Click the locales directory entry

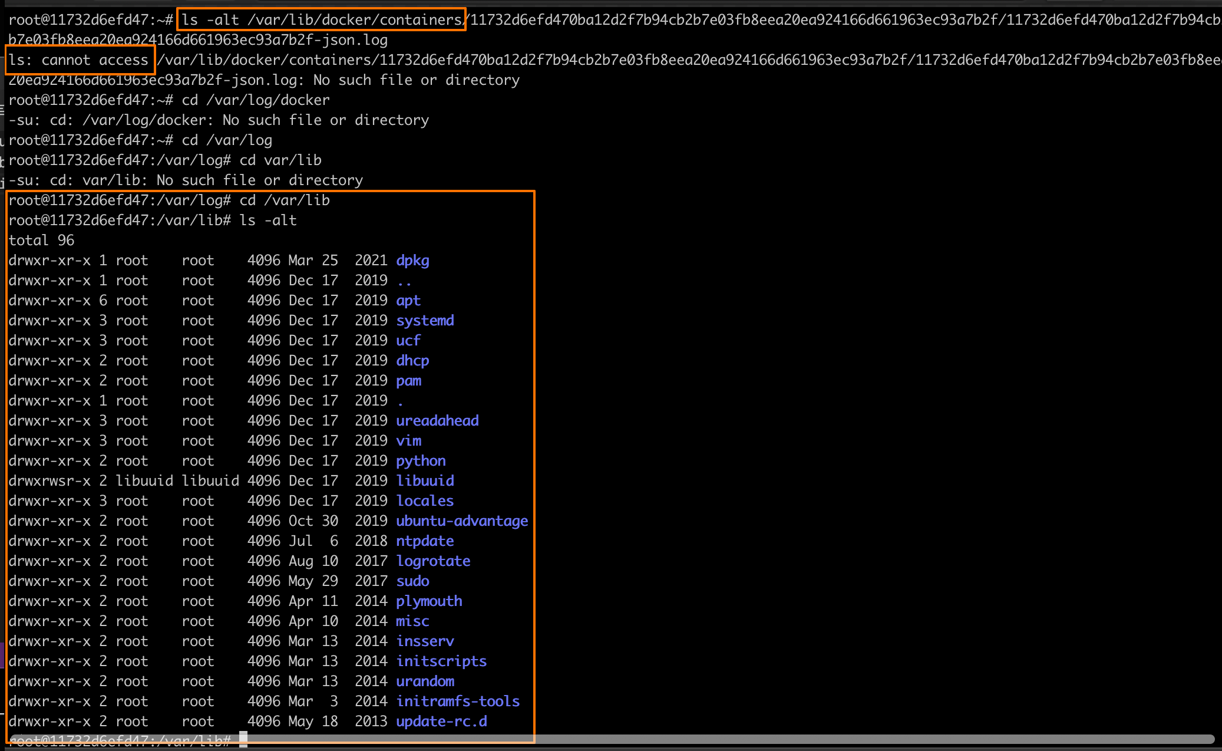tap(425, 501)
